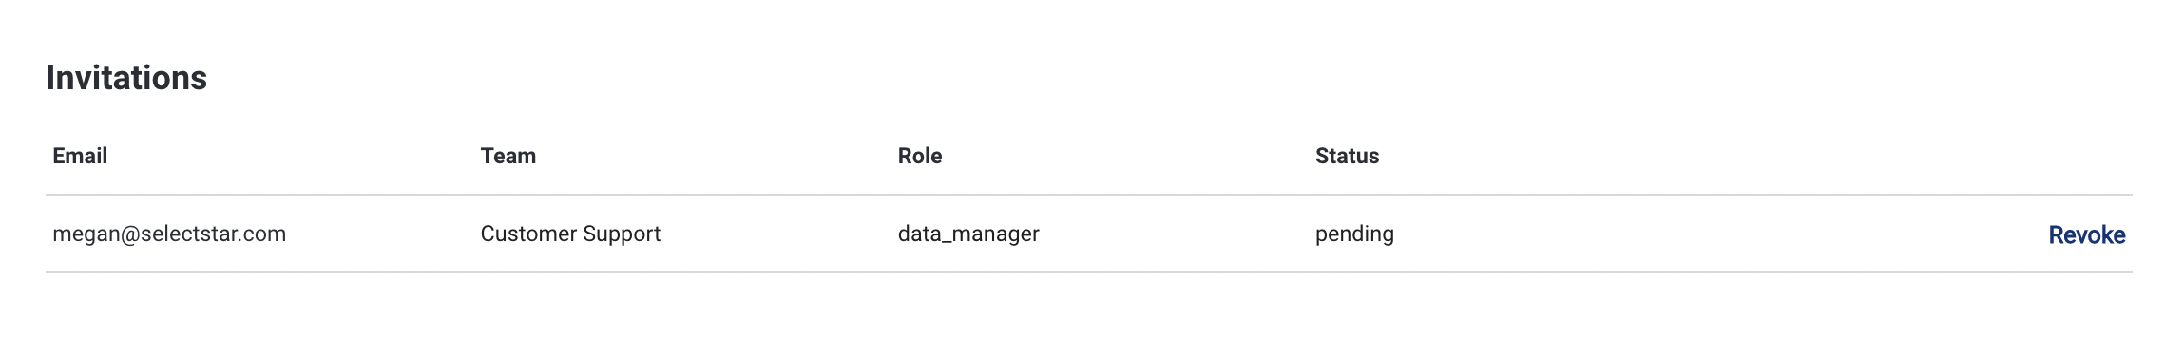The width and height of the screenshot is (2184, 355).
Task: Click the Status column header
Action: click(x=1347, y=156)
